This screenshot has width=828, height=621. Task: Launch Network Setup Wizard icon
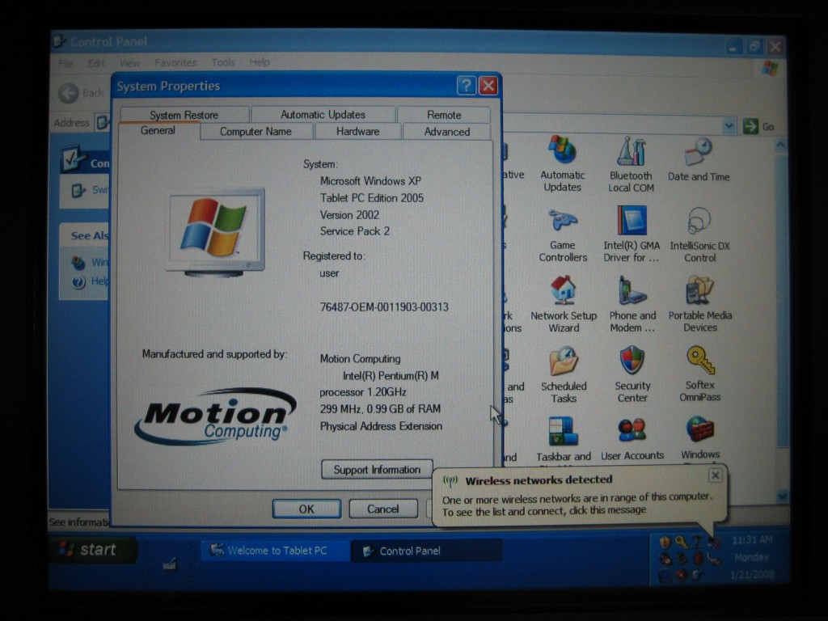click(x=564, y=305)
